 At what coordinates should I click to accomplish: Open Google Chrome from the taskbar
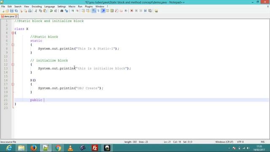pos(58,148)
